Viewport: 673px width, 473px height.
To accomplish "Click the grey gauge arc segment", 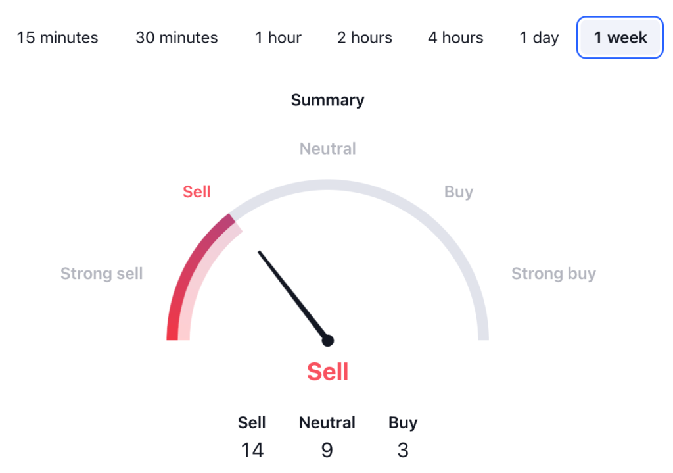I will (x=421, y=217).
